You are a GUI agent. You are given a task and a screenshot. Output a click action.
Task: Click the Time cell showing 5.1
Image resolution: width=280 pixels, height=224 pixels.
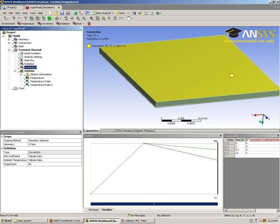[240, 149]
